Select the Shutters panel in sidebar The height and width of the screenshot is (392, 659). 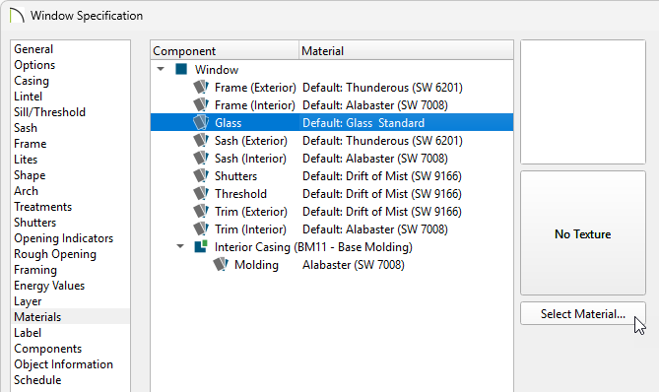[34, 223]
